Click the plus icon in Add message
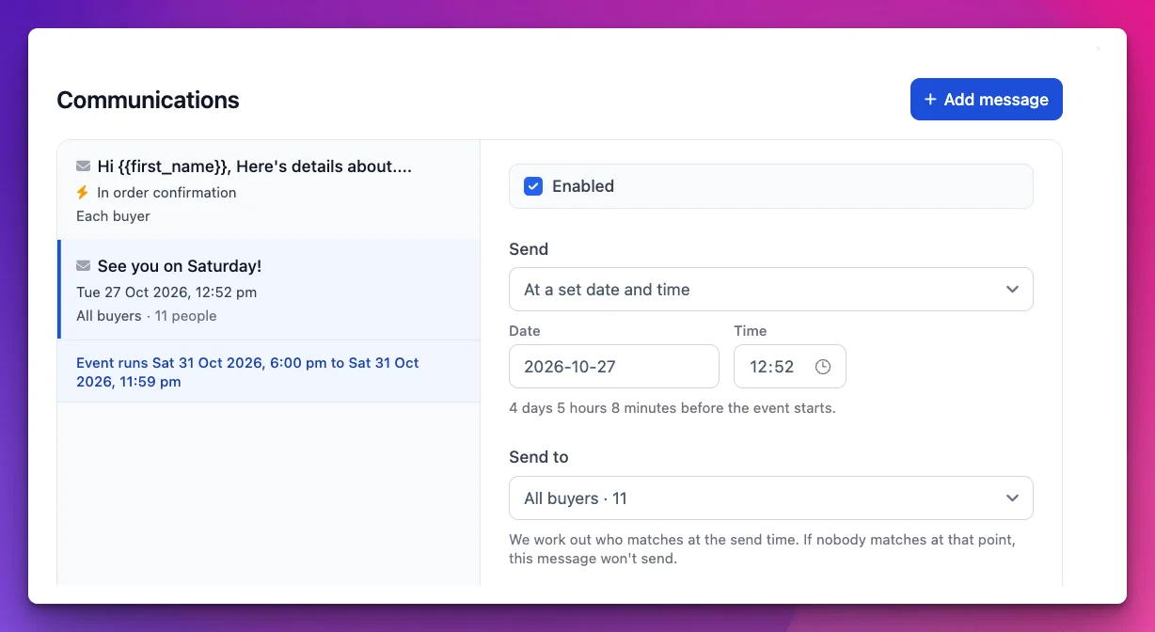This screenshot has height=632, width=1155. click(x=930, y=100)
